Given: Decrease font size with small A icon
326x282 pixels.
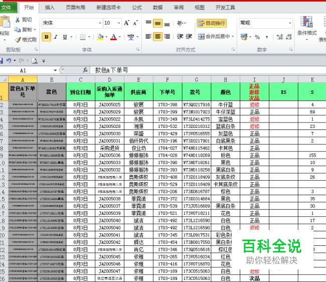Looking at the screenshot, I should click(x=135, y=23).
